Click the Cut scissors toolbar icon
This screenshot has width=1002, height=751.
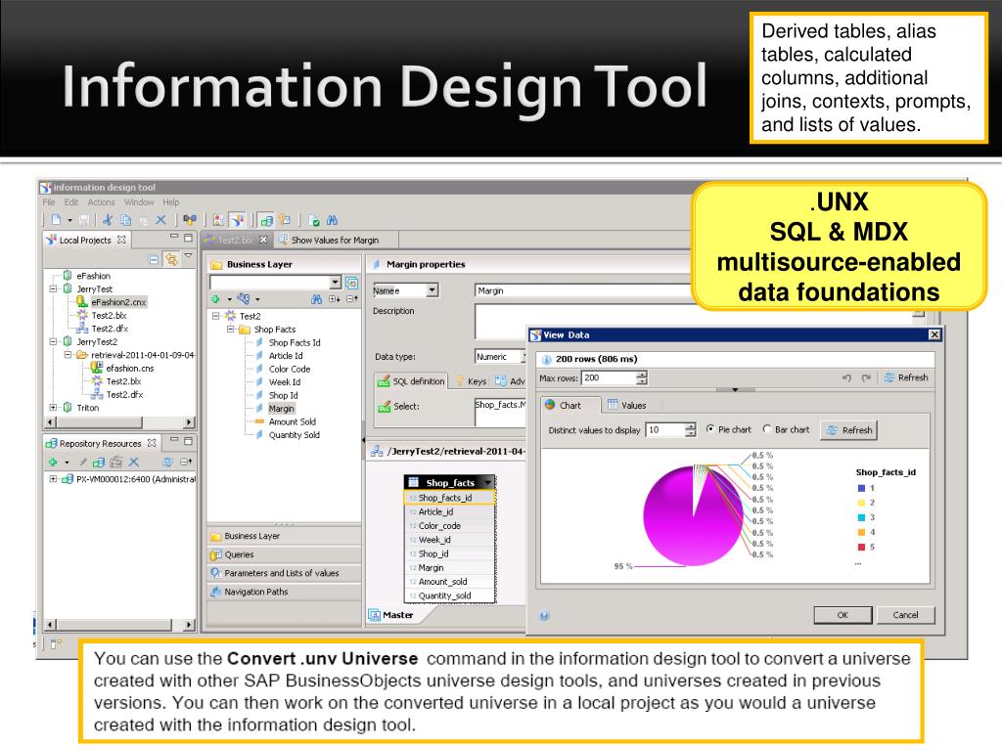pyautogui.click(x=108, y=220)
